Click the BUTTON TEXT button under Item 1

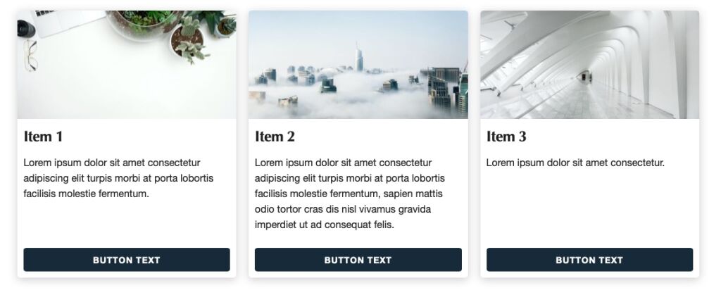click(127, 260)
